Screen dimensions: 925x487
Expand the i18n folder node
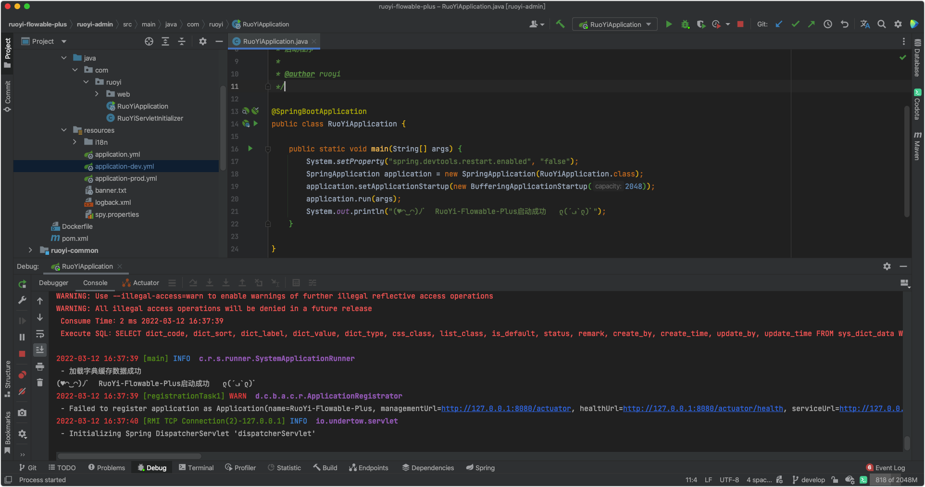click(75, 142)
